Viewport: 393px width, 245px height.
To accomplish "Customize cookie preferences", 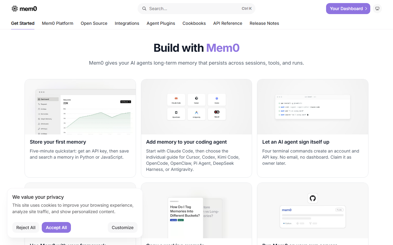I will coord(123,228).
